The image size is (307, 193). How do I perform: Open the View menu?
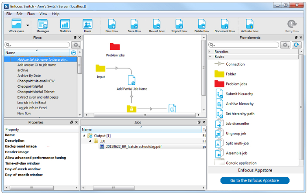point(43,14)
